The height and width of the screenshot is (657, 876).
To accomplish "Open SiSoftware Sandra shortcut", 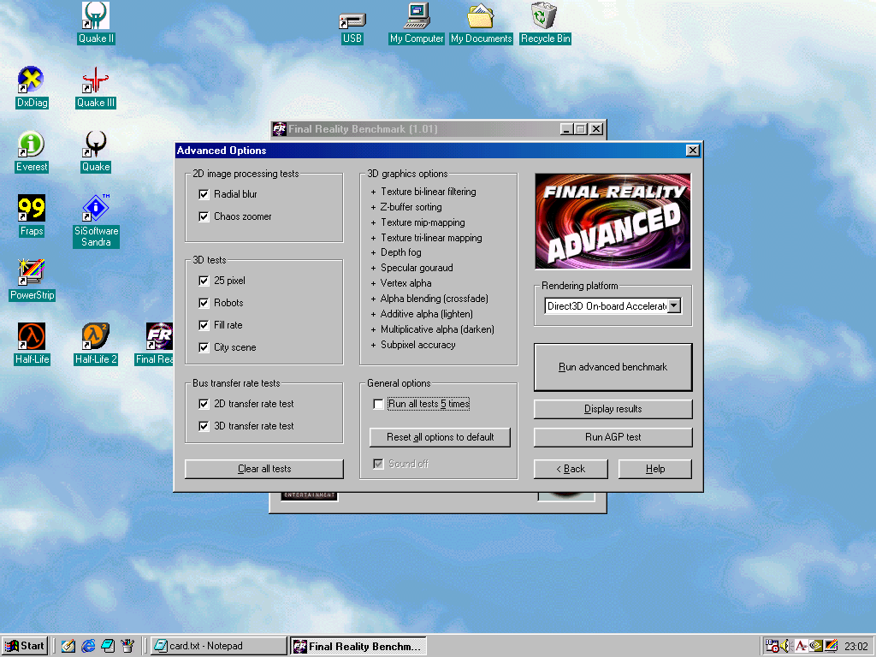I will click(96, 210).
